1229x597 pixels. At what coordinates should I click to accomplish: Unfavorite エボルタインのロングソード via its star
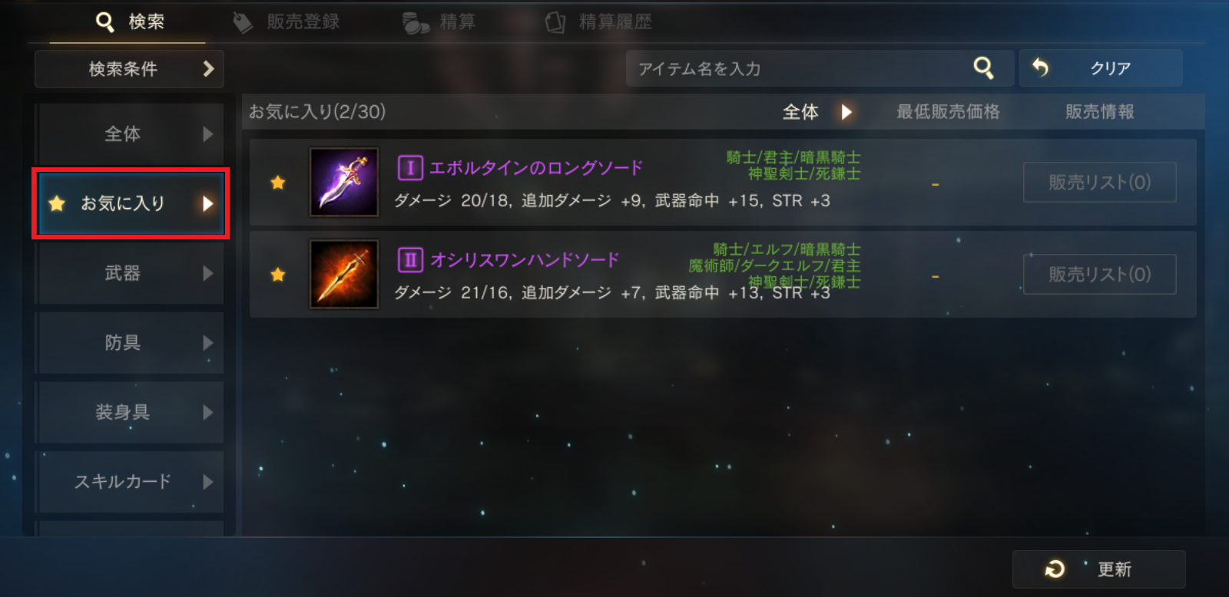(x=278, y=183)
